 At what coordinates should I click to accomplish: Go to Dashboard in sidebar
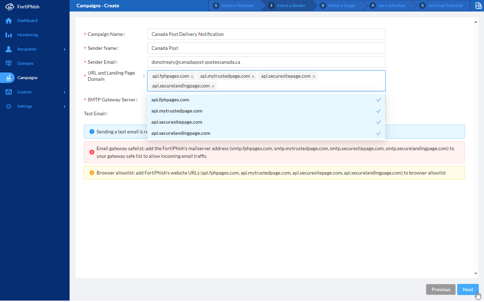27,21
